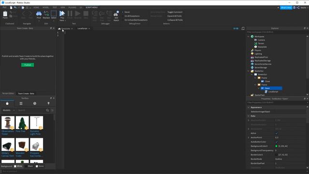Open the Toolbox Recent clock tab
Viewport: 309px width, 174px height.
tap(35, 103)
